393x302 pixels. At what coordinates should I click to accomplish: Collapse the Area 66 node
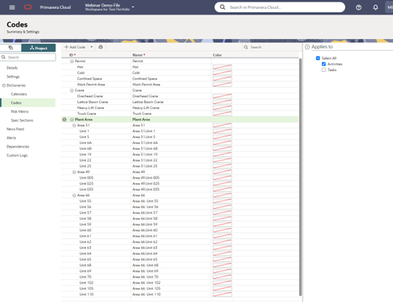[x=74, y=195]
